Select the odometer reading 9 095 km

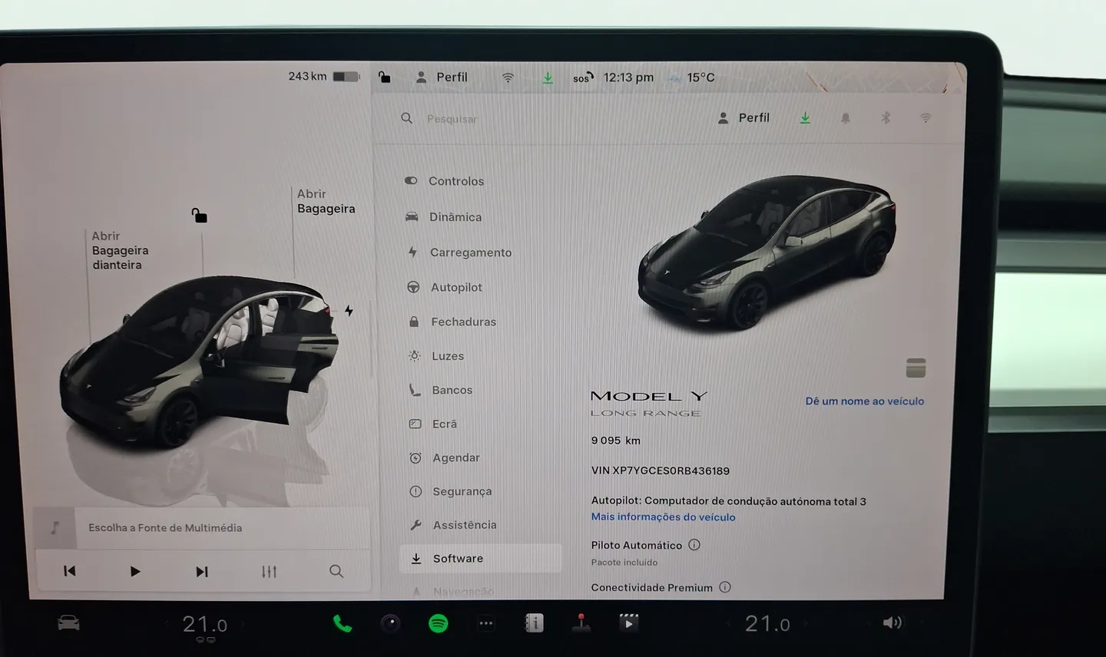615,441
